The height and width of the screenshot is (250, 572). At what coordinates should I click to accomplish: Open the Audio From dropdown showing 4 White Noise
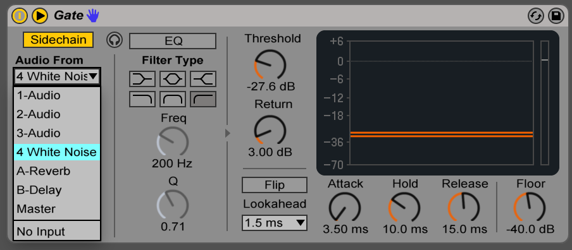(57, 76)
